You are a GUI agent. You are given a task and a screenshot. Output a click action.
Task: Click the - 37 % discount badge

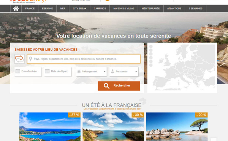[x=74, y=115]
